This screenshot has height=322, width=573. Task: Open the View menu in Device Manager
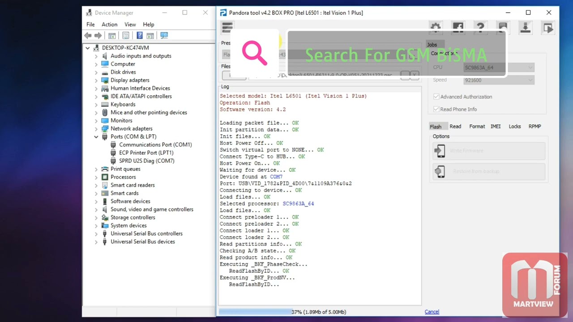130,25
